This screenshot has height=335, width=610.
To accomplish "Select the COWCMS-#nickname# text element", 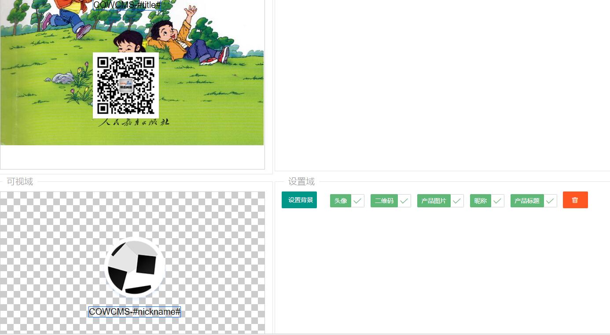I will point(135,312).
